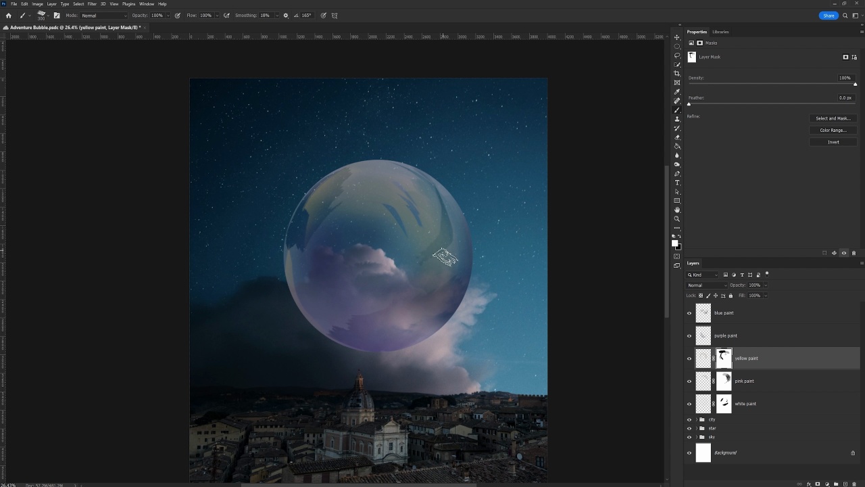Choose the Eraser tool
Viewport: 865px width, 487px height.
(677, 137)
